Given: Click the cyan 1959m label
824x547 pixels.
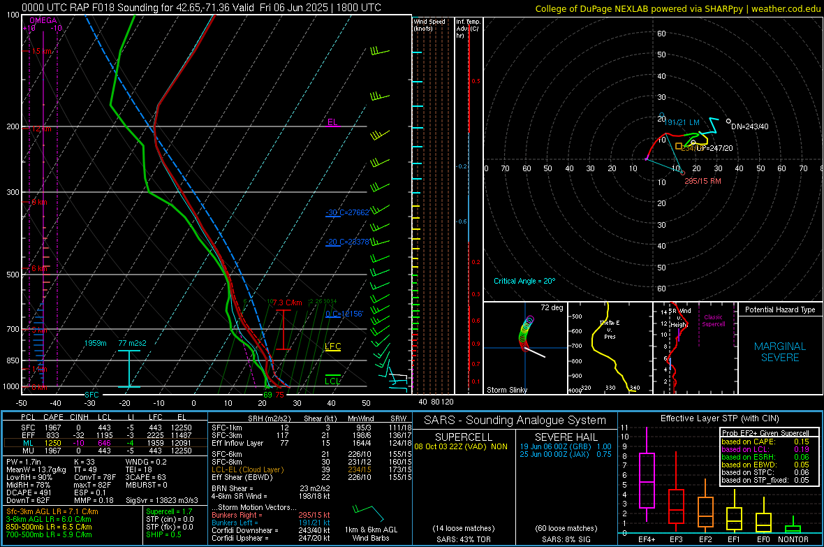Looking at the screenshot, I should pyautogui.click(x=95, y=343).
